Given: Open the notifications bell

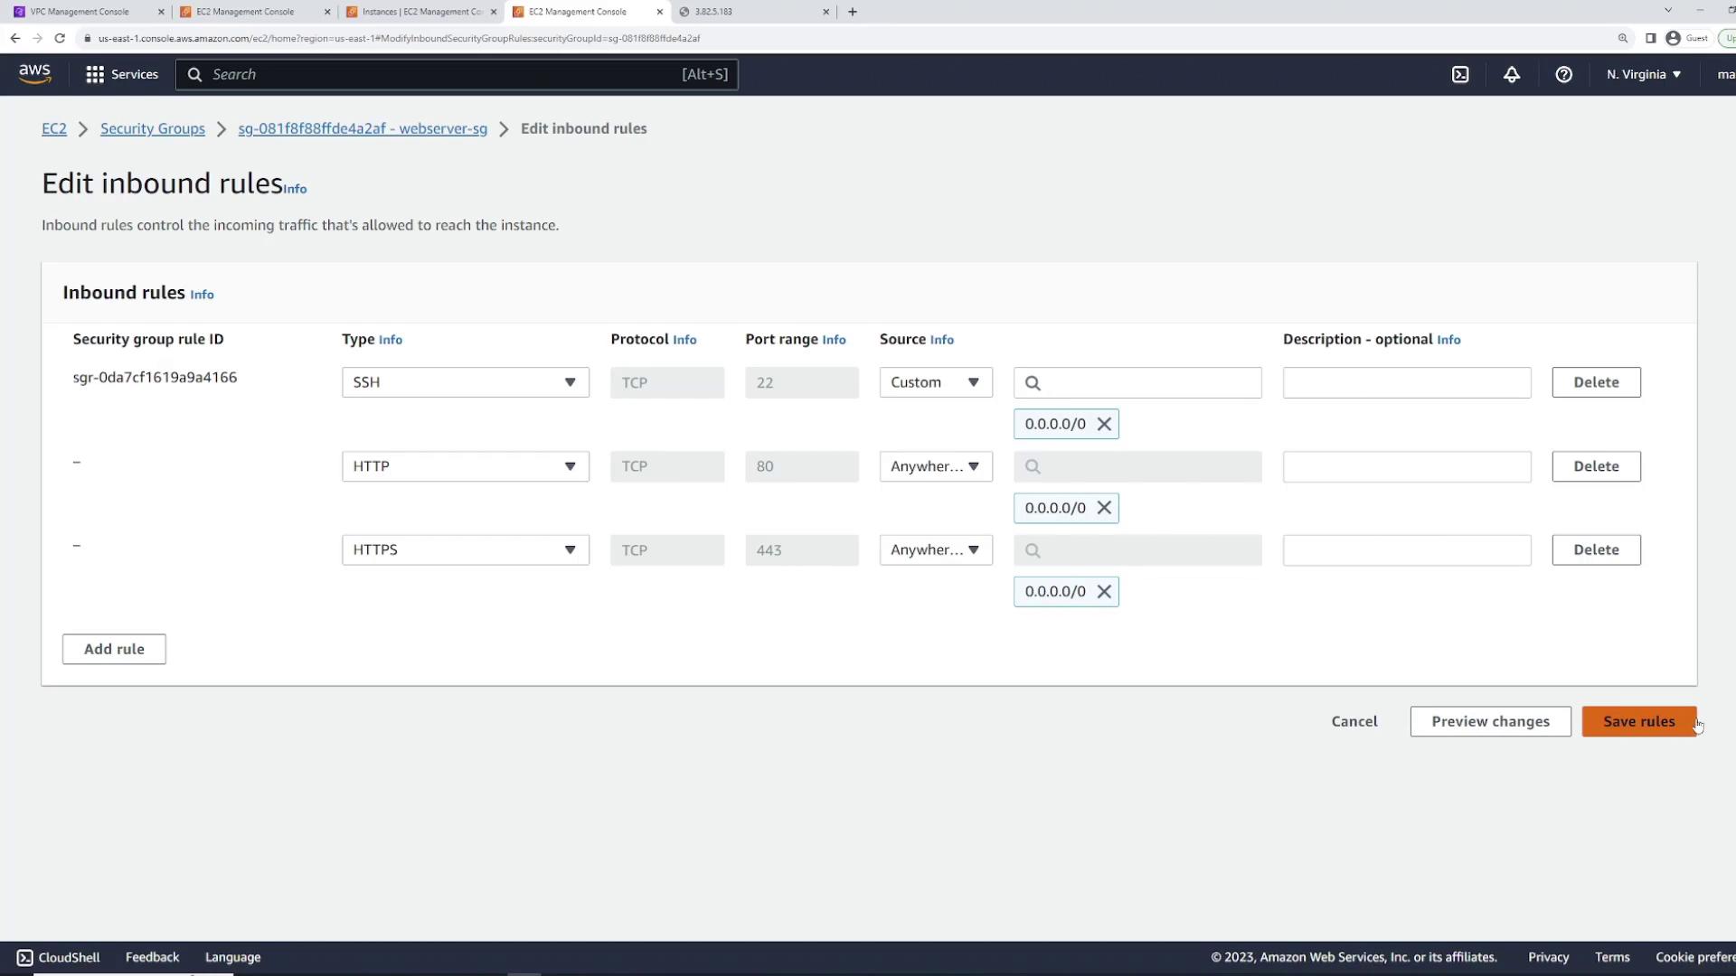Looking at the screenshot, I should (1512, 75).
